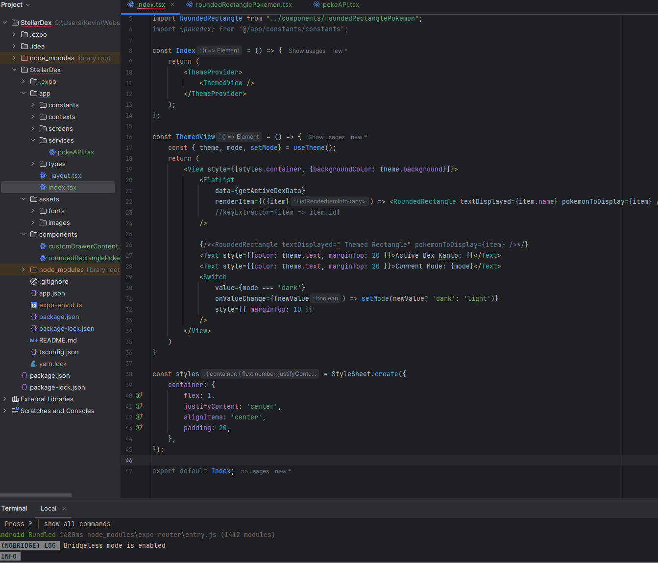This screenshot has width=658, height=563.
Task: Click the yarn.lock file icon
Action: pos(34,364)
